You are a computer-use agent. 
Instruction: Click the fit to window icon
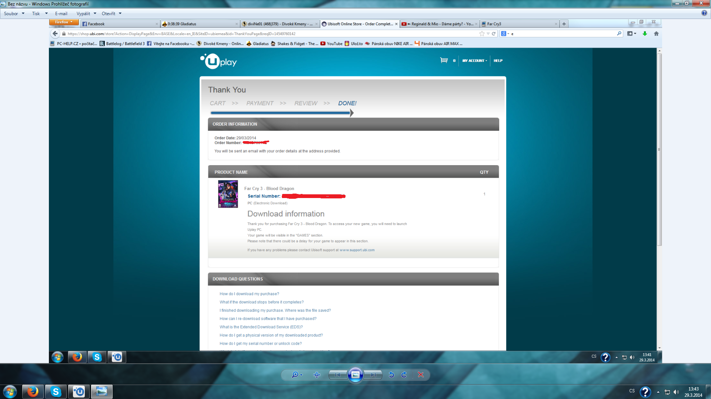(317, 375)
